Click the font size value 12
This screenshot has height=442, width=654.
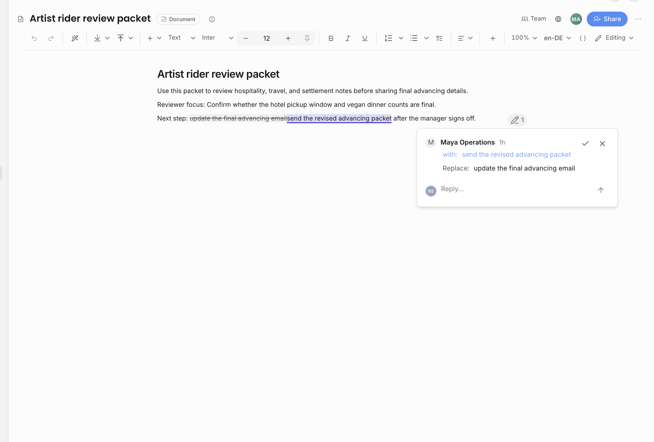pos(266,38)
